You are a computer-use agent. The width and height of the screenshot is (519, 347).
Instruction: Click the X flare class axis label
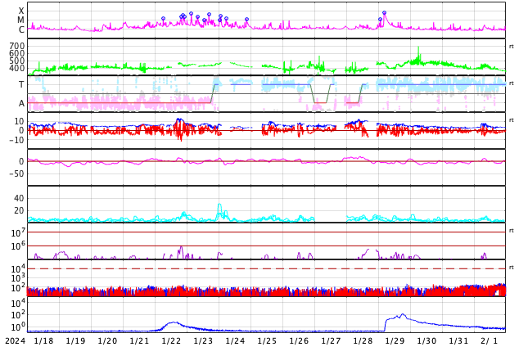coord(21,11)
